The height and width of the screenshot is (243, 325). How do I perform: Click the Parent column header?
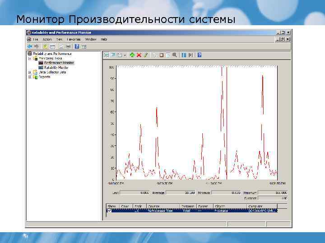click(205, 206)
